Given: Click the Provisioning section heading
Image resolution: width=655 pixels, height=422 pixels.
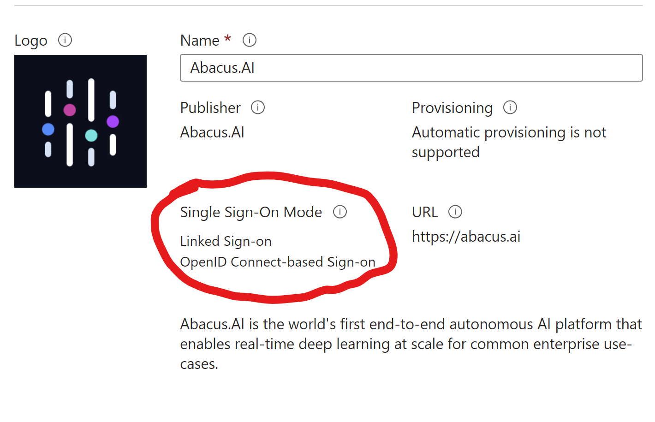Looking at the screenshot, I should tap(452, 107).
